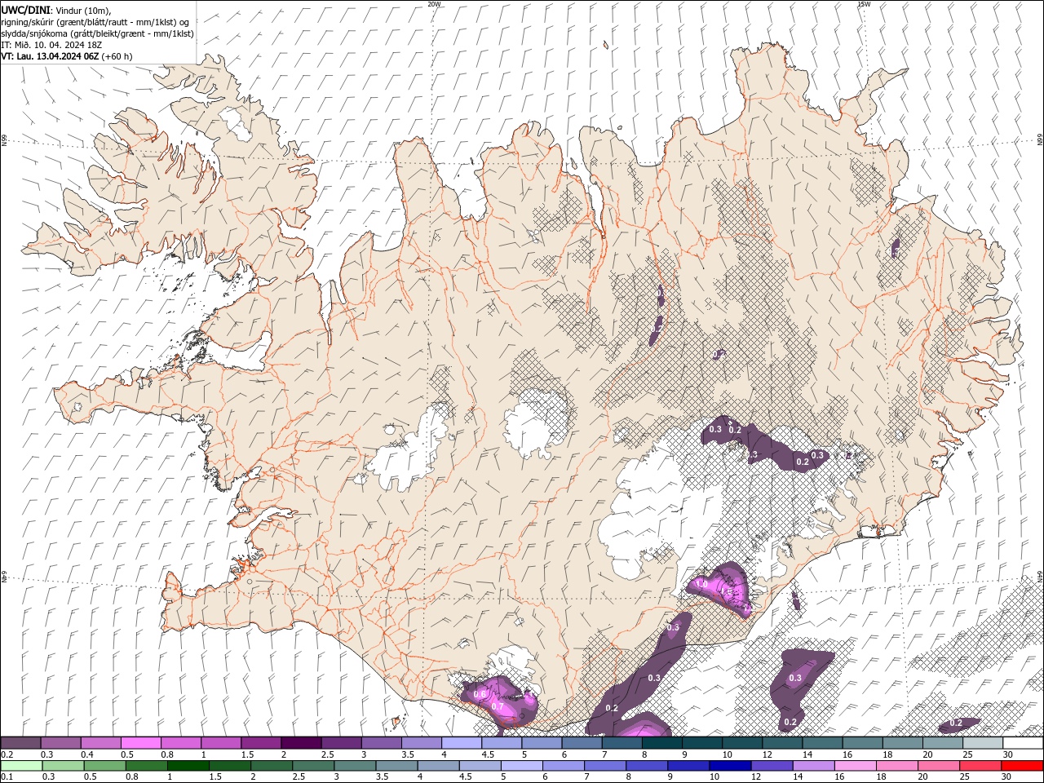1044x783 pixels.
Task: Click the light pink 16 swatch on the rain scale
Action: coord(855,766)
